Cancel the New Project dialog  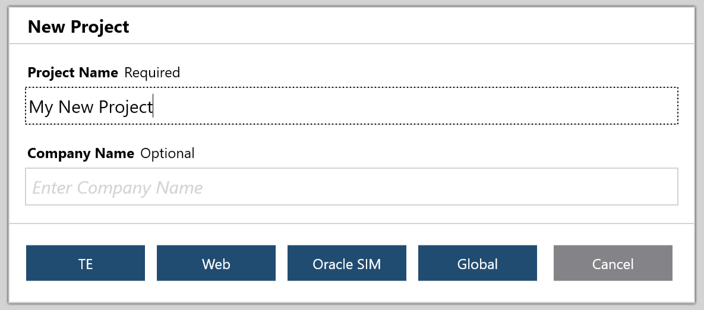coord(613,263)
